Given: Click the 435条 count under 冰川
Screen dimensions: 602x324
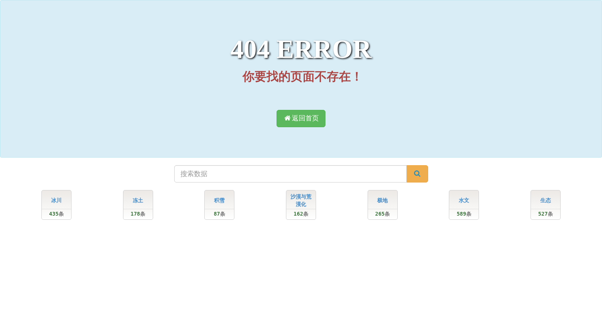Looking at the screenshot, I should point(56,214).
